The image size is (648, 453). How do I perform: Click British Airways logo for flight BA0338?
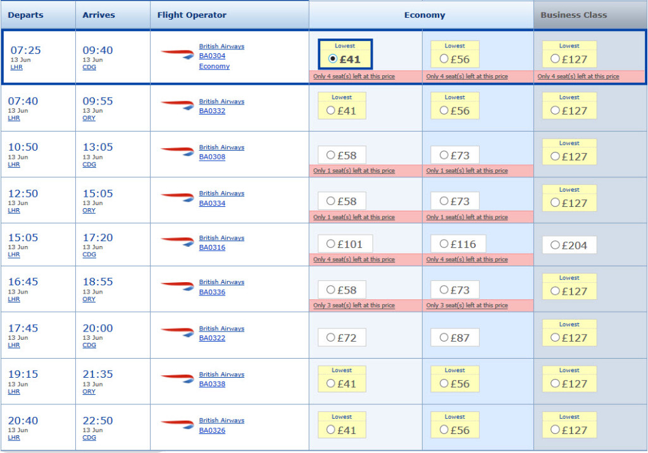click(x=177, y=378)
